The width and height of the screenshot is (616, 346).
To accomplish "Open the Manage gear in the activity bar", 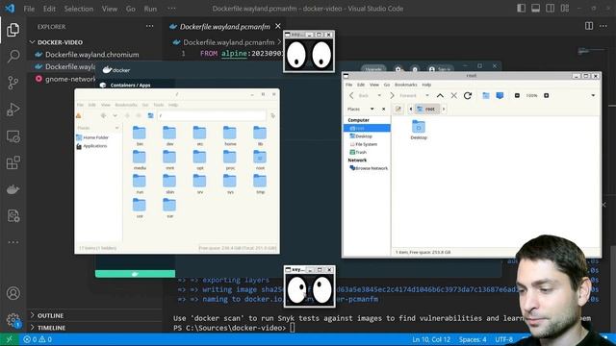I will click(x=13, y=320).
